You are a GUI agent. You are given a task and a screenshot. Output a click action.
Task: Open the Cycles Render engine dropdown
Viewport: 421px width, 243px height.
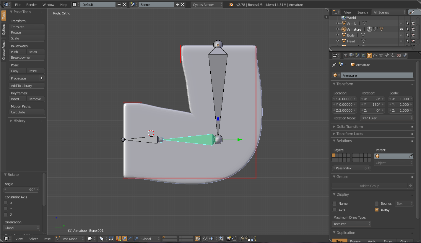coord(207,4)
